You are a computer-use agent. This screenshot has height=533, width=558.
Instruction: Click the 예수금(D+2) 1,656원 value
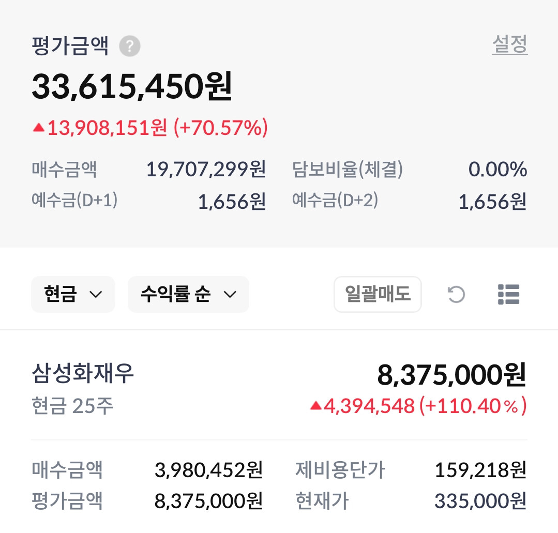click(492, 202)
